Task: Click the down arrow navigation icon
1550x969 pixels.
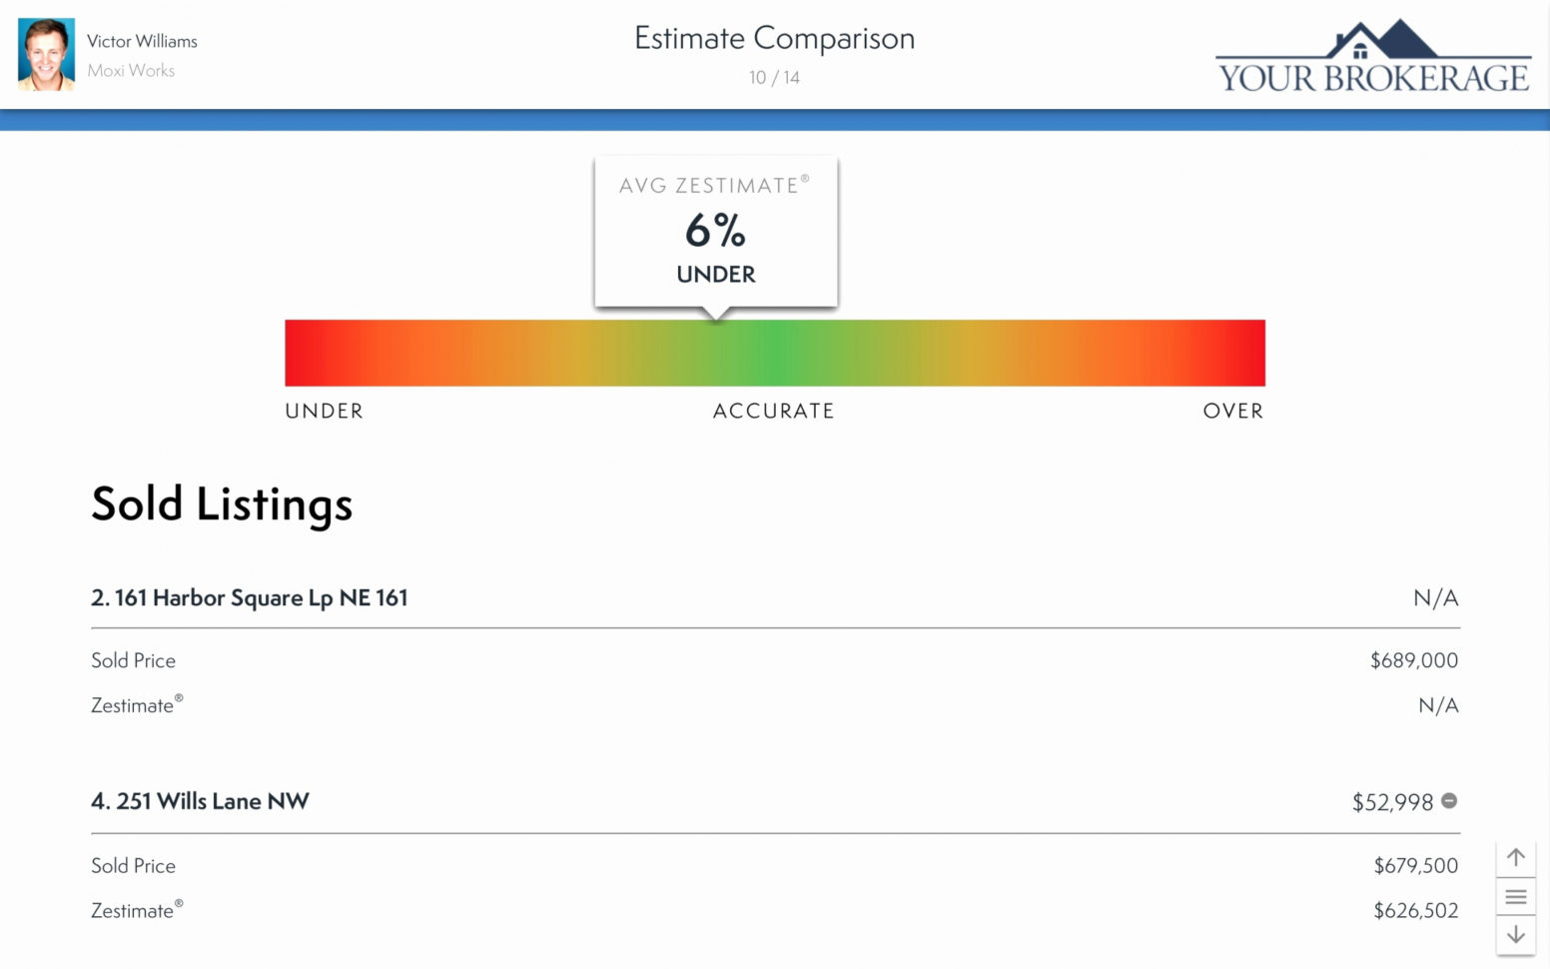Action: [x=1515, y=935]
